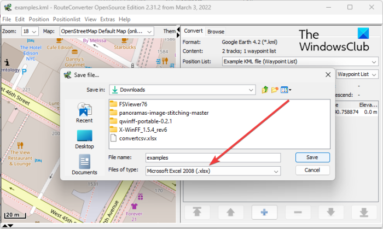The height and width of the screenshot is (229, 383).
Task: Collapse map panel using left splitter arrow
Action: 178,30
